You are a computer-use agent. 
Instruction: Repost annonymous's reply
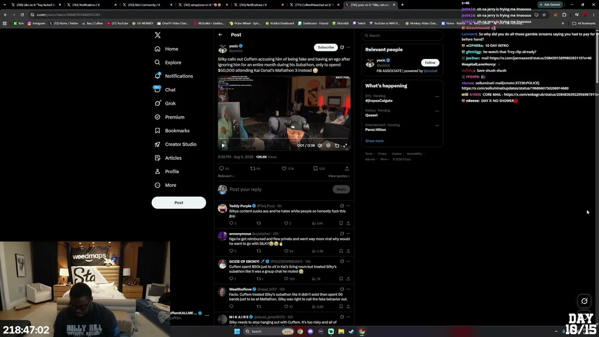click(258, 251)
